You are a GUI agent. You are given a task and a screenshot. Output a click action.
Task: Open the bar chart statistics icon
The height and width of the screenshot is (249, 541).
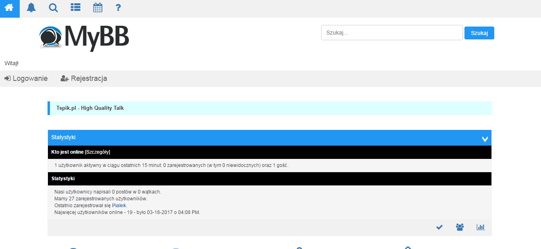pyautogui.click(x=481, y=227)
